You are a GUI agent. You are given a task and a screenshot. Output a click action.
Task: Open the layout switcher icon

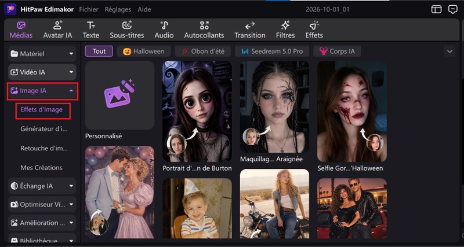(436, 9)
